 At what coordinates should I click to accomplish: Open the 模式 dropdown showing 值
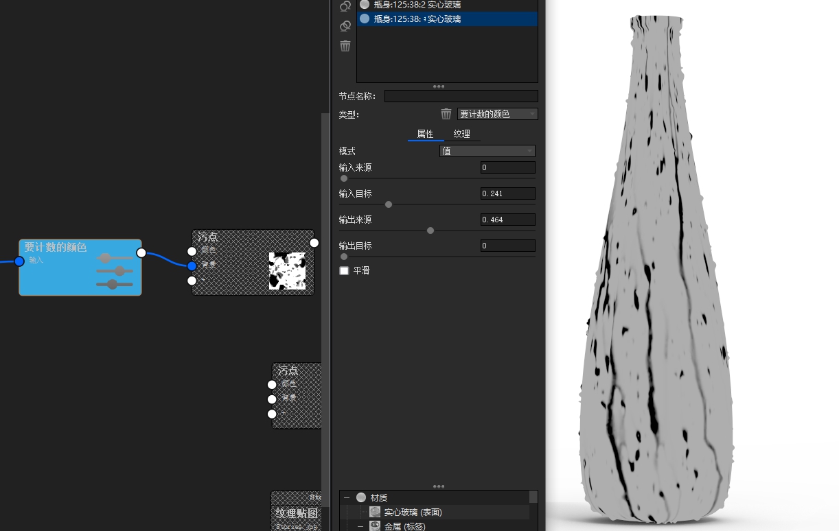pos(487,150)
